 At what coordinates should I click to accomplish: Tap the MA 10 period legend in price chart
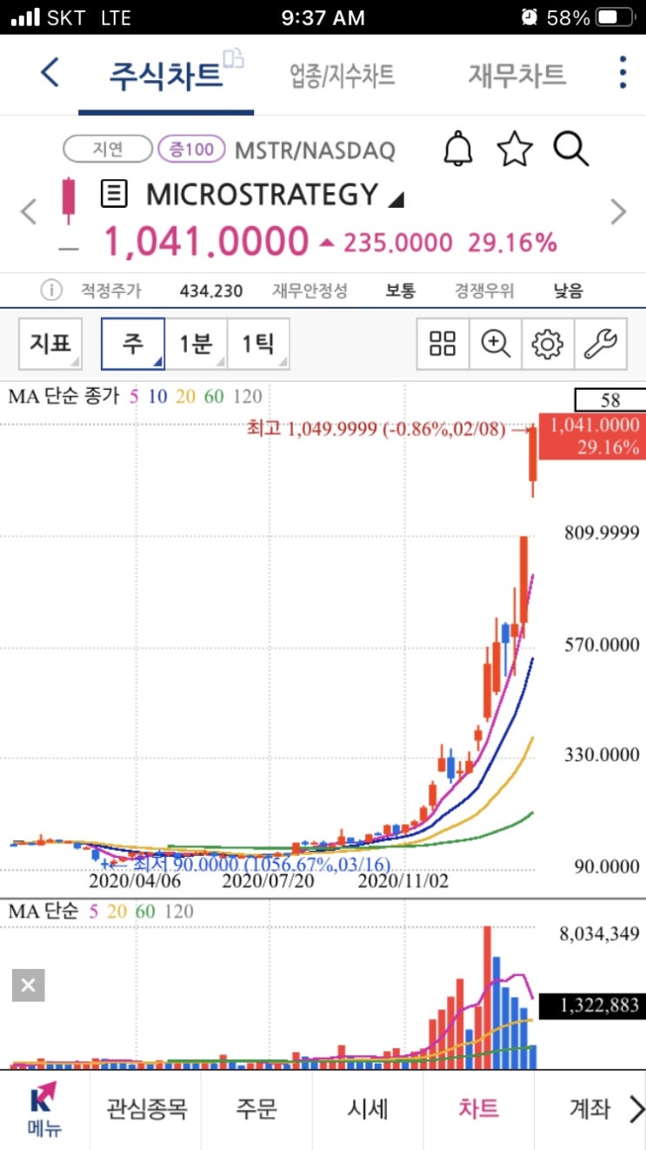[157, 398]
